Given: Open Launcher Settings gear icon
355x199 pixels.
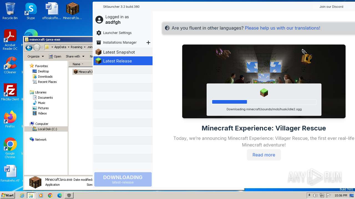Looking at the screenshot, I should tap(99, 33).
